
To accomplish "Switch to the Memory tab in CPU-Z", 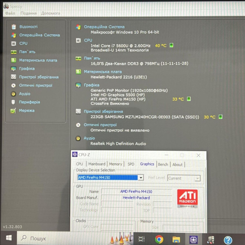I will point(116,164).
